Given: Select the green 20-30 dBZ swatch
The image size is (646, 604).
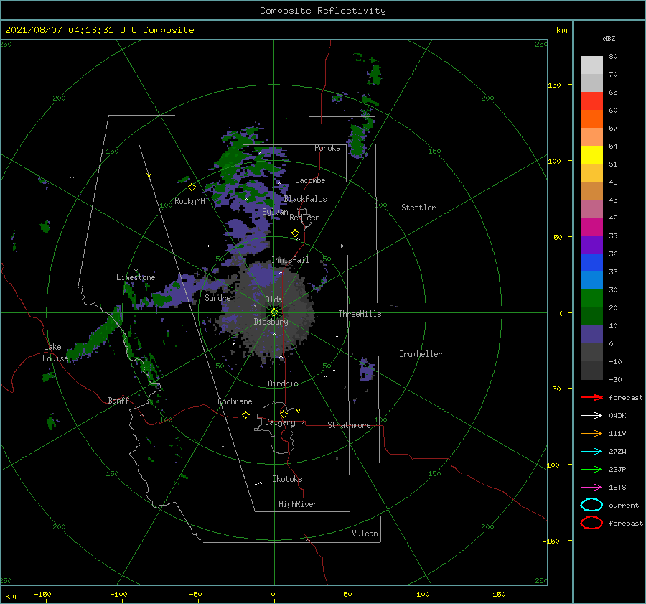Looking at the screenshot, I should point(591,298).
